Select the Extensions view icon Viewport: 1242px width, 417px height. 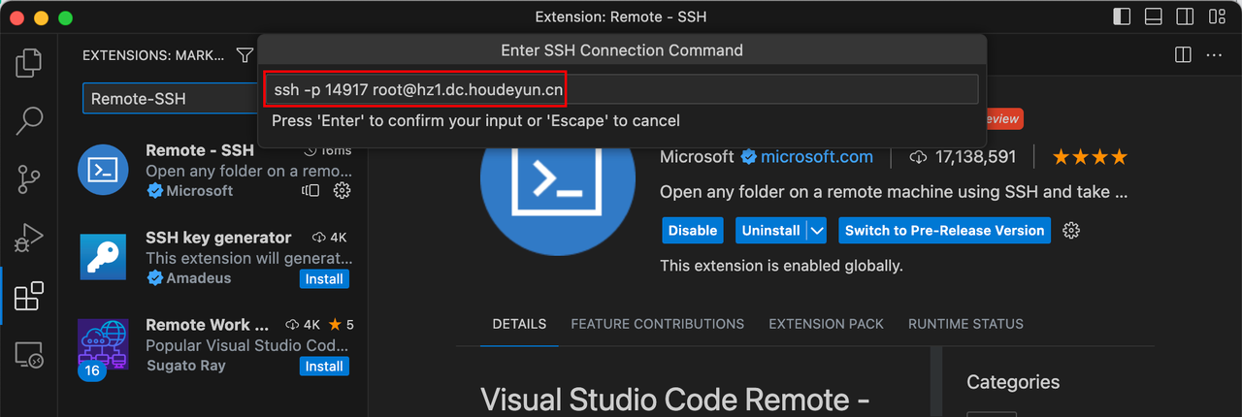[x=29, y=296]
